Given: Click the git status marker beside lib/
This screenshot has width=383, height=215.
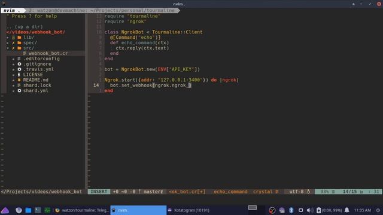Looking at the screenshot, I should point(13,38).
